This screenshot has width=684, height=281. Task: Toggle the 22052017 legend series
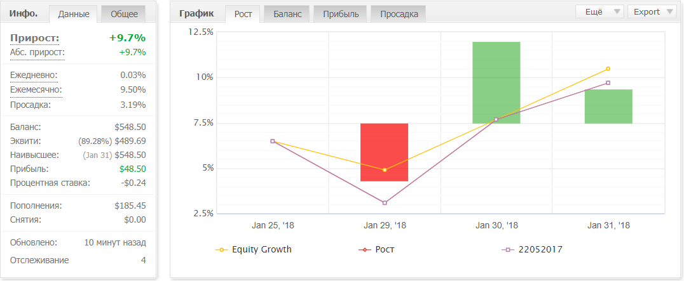coord(532,250)
